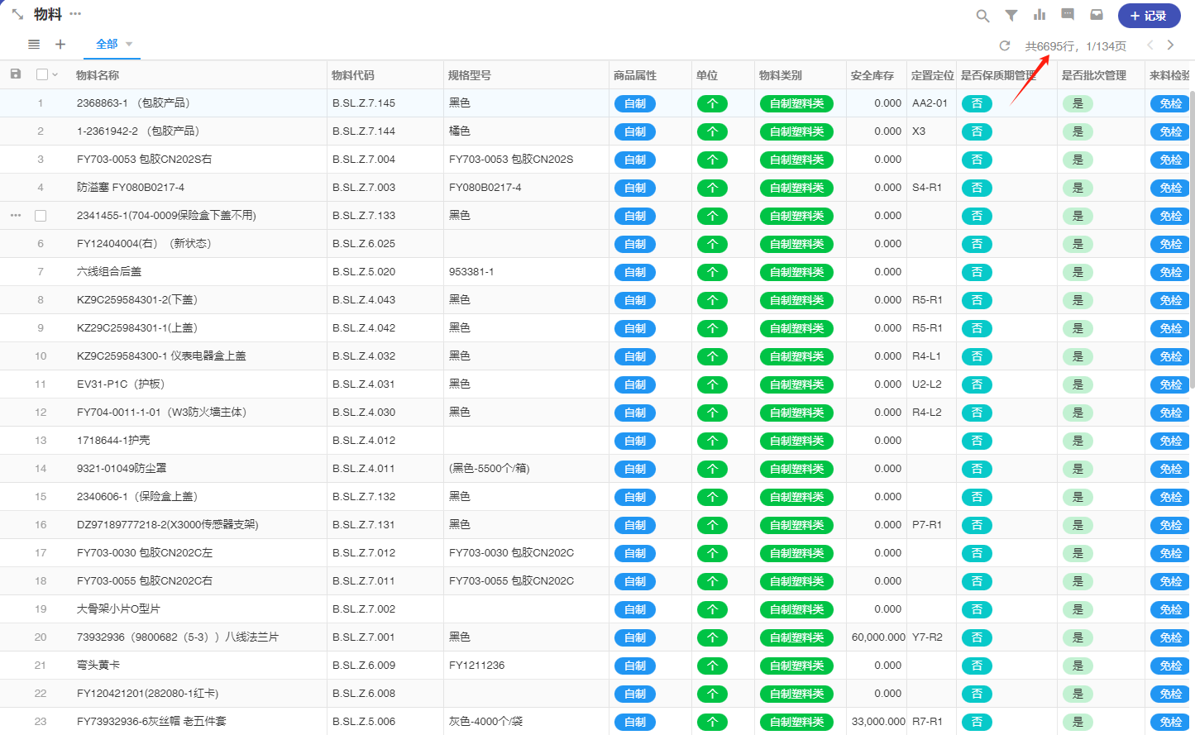
Task: Switch to the 全部 view tab
Action: point(107,45)
